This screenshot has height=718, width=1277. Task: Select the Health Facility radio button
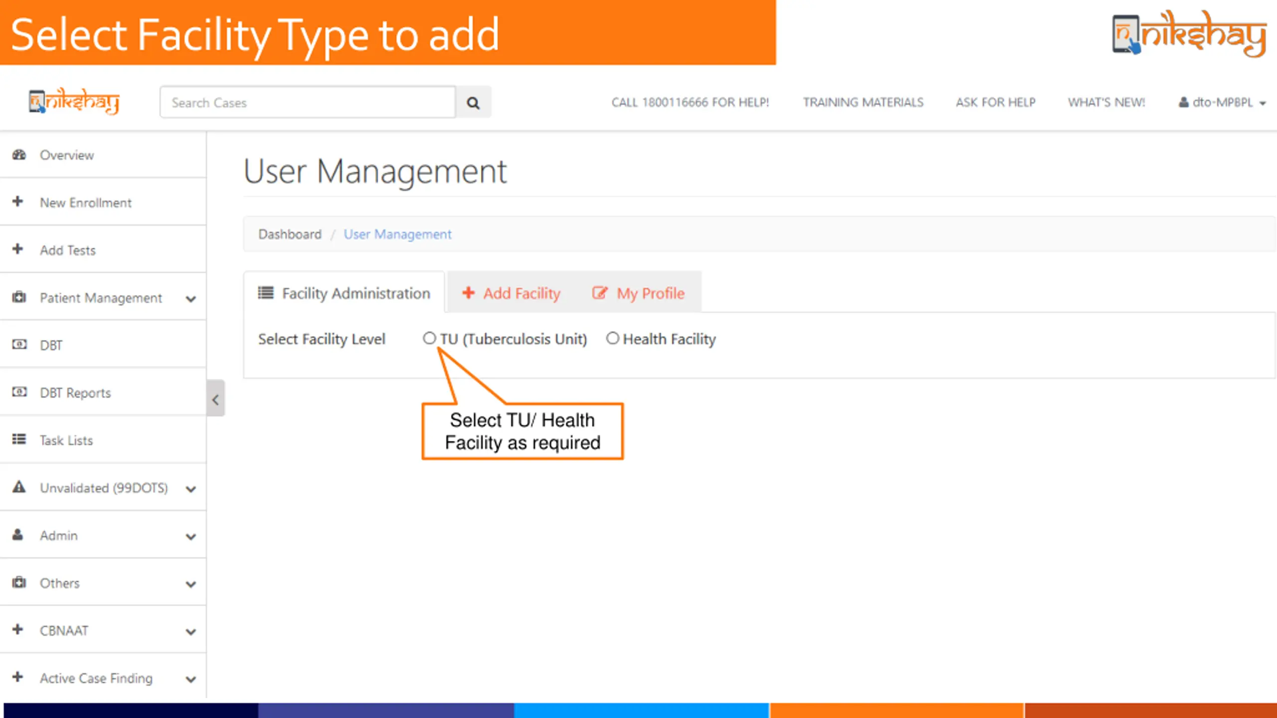[x=613, y=338]
